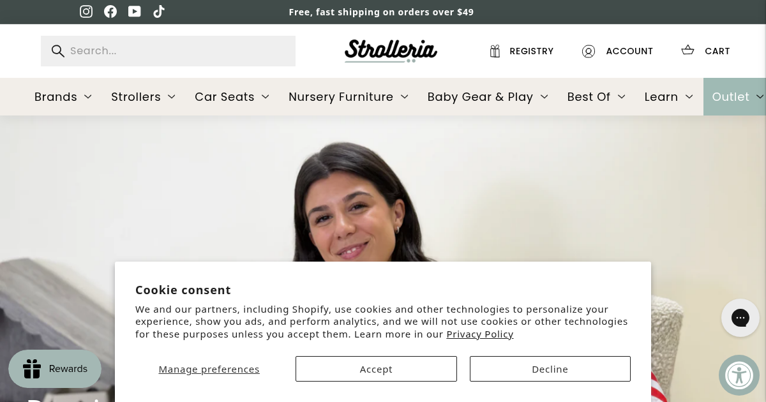
Task: Click the search magnifier icon
Action: (58, 51)
